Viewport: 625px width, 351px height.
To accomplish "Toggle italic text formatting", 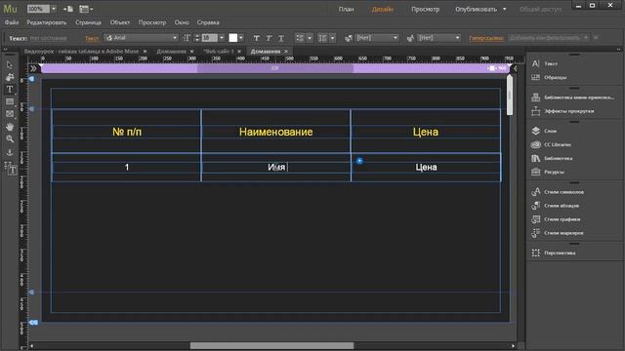I will [x=269, y=38].
